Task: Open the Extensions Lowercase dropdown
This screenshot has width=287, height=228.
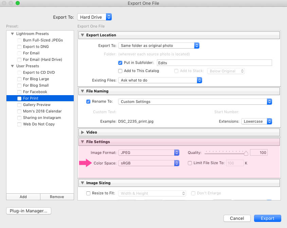Action: click(x=257, y=121)
